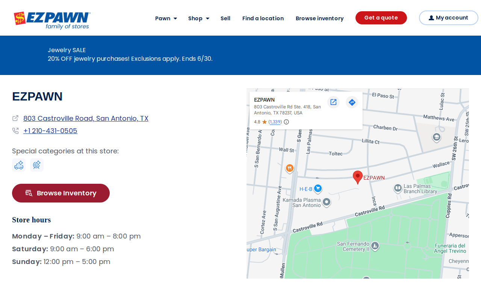Open the Find a location page

tap(263, 18)
